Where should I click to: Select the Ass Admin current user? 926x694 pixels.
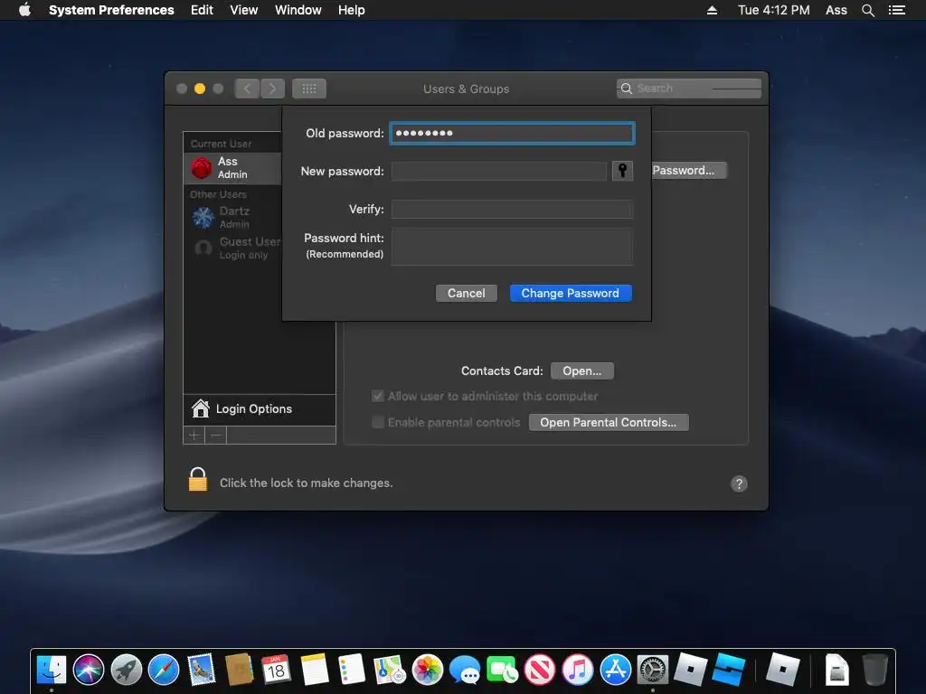(232, 167)
